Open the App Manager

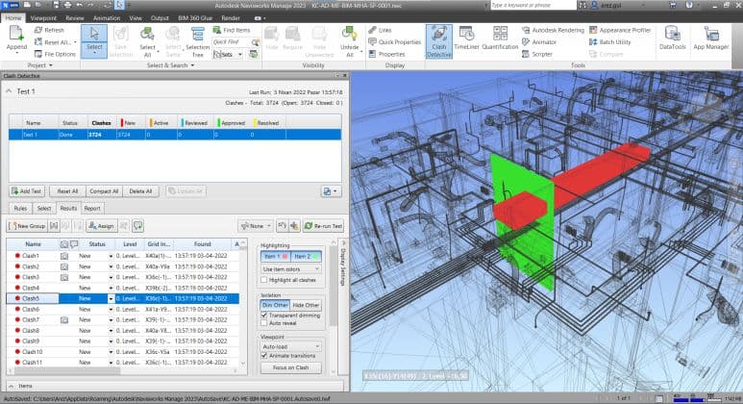click(x=710, y=38)
